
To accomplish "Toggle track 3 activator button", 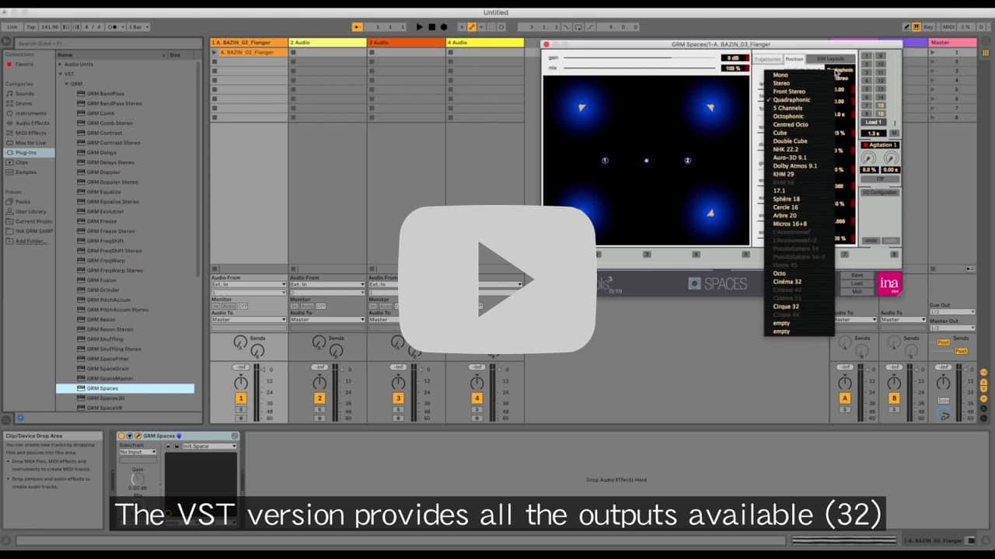I will pos(398,398).
